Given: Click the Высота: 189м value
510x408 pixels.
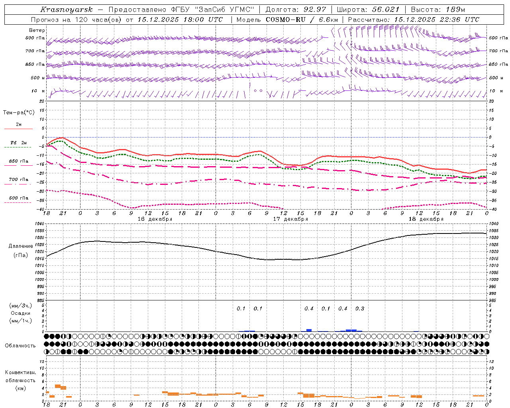Looking at the screenshot, I should [x=438, y=10].
